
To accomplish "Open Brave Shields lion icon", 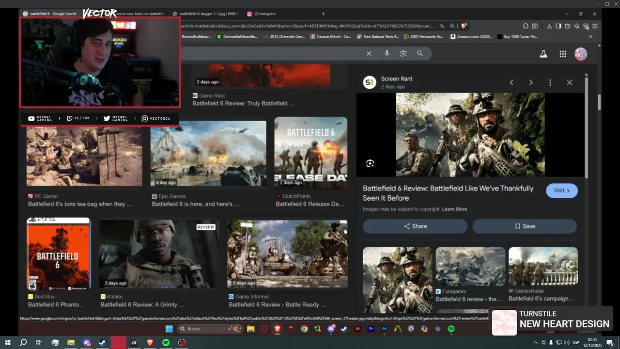I will pyautogui.click(x=464, y=26).
